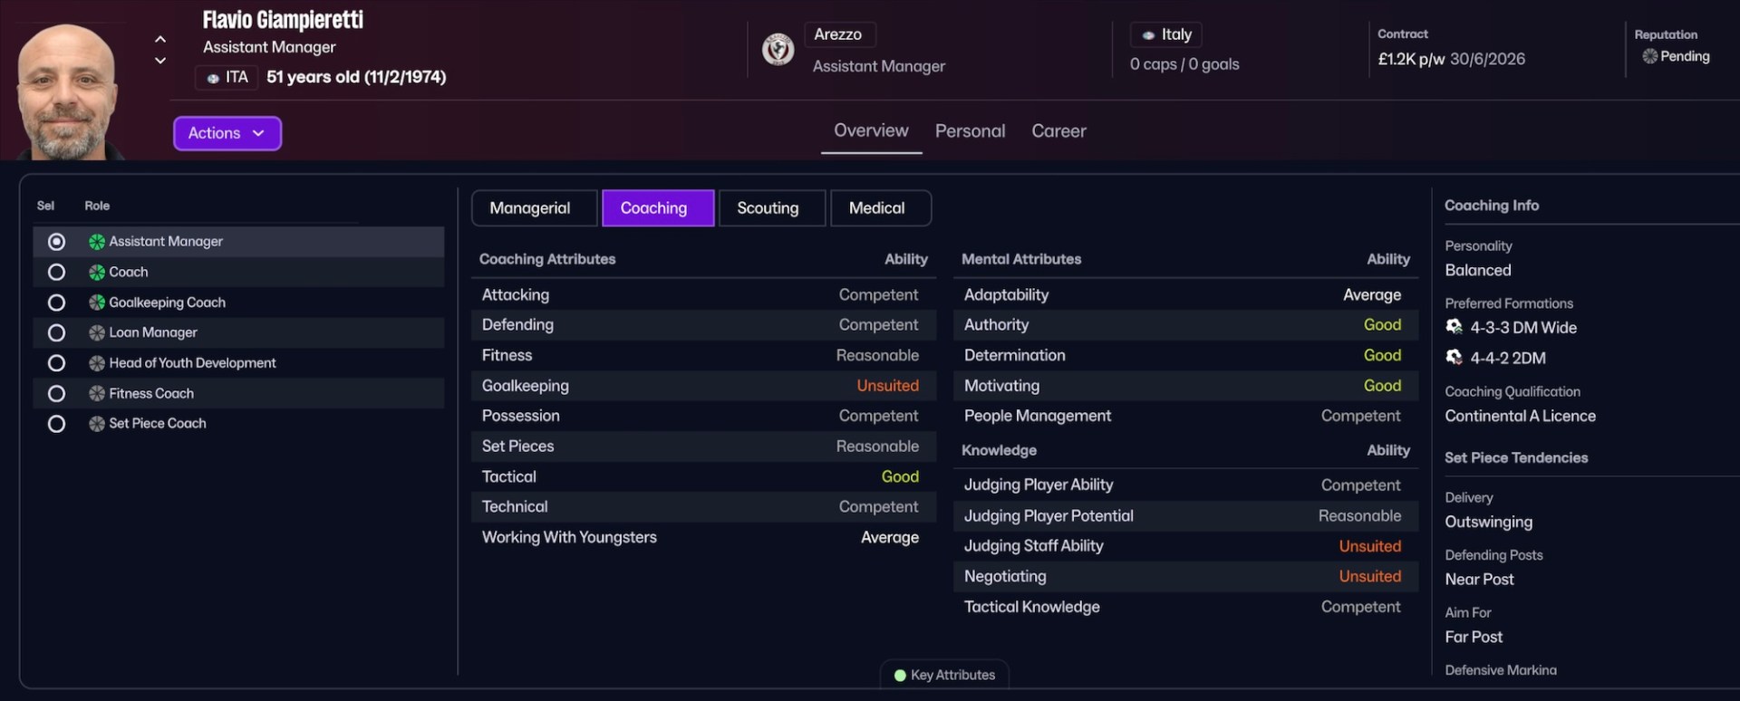1740x701 pixels.
Task: Click the Key Attributes green dot legend
Action: coord(900,675)
